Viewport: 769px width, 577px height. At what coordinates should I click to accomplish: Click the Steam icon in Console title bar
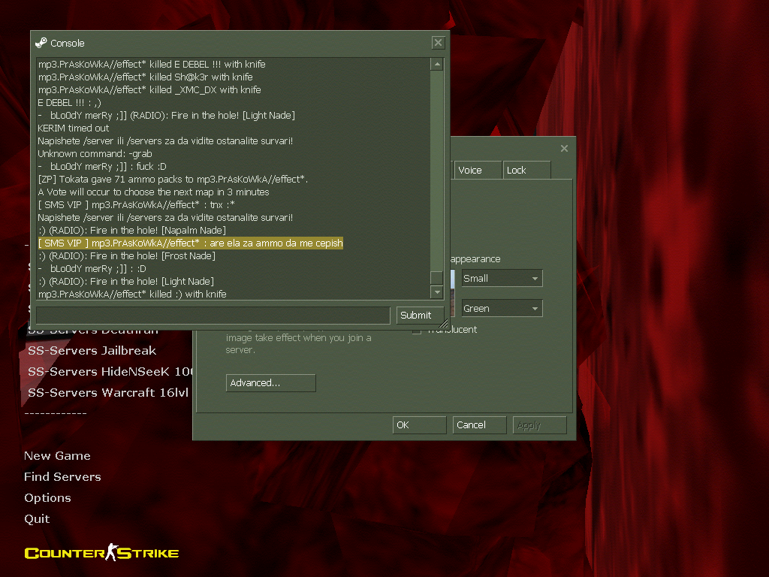pyautogui.click(x=41, y=43)
